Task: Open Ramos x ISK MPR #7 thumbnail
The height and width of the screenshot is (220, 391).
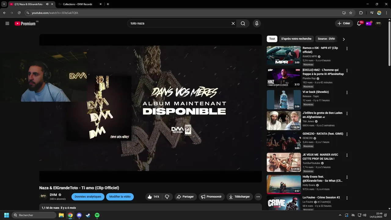Action: (284, 56)
